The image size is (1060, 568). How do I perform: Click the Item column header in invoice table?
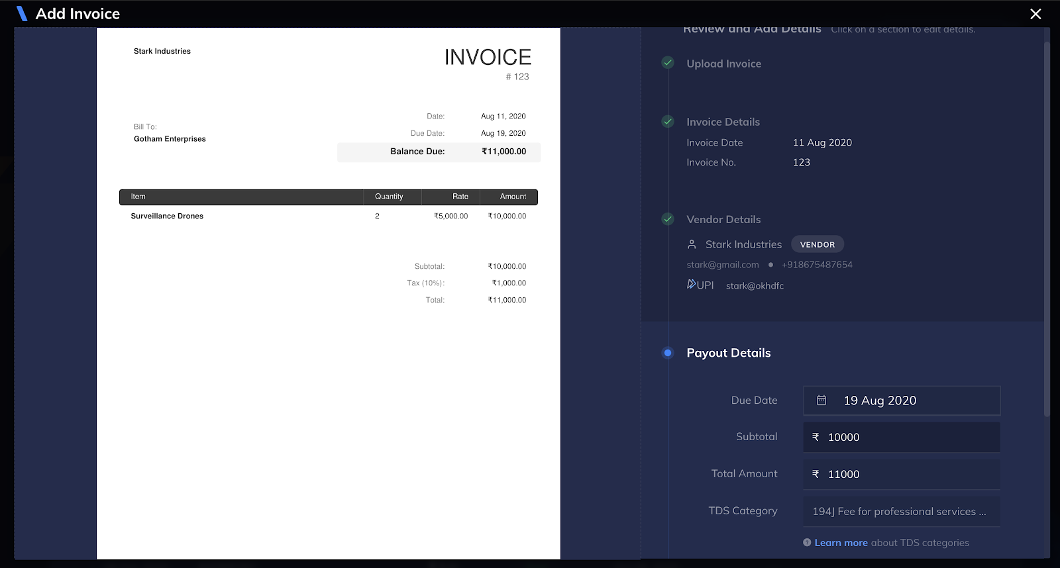point(138,197)
